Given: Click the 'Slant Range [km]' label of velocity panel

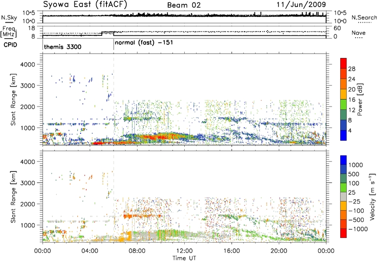Looking at the screenshot, I should (13, 197).
